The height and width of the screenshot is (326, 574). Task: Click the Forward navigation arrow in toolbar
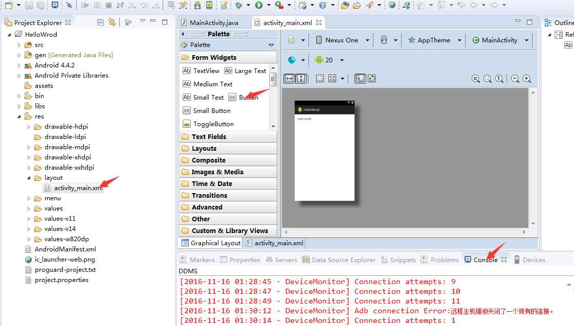pyautogui.click(x=494, y=5)
